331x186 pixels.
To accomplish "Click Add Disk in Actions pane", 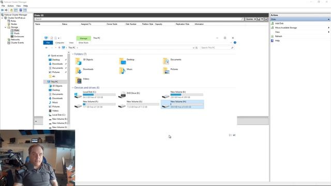I will [279, 23].
